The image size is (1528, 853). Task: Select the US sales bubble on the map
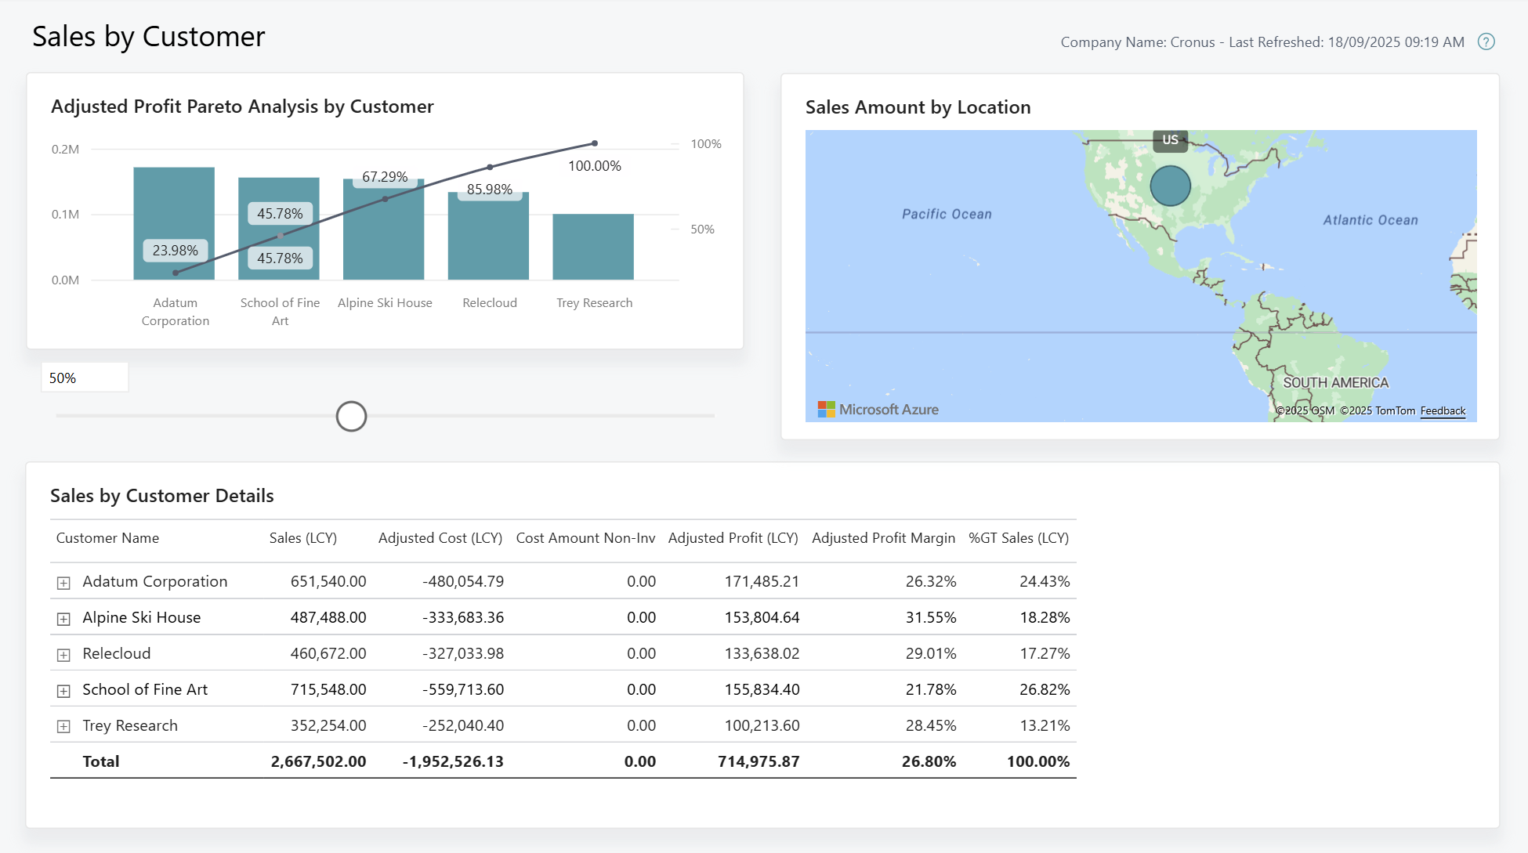point(1170,186)
